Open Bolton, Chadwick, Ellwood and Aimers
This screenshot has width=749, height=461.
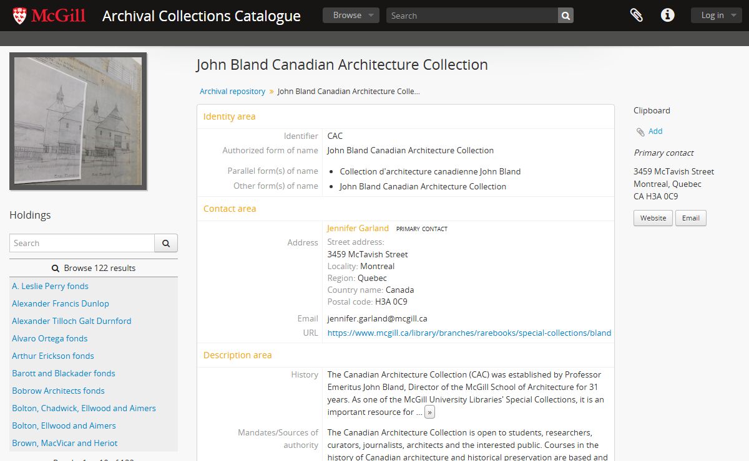[x=84, y=408]
